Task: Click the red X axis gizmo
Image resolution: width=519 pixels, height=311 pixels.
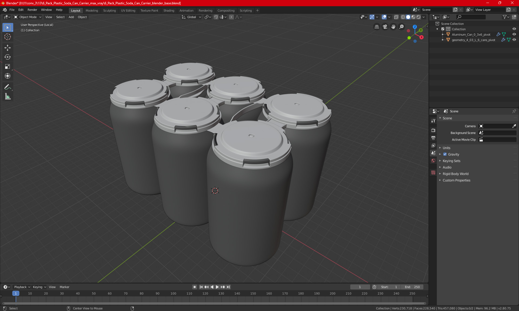Action: (x=421, y=37)
